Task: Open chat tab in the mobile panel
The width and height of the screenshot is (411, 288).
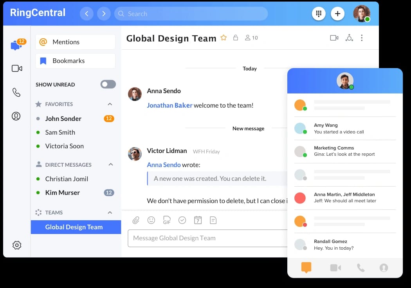Action: (x=306, y=268)
